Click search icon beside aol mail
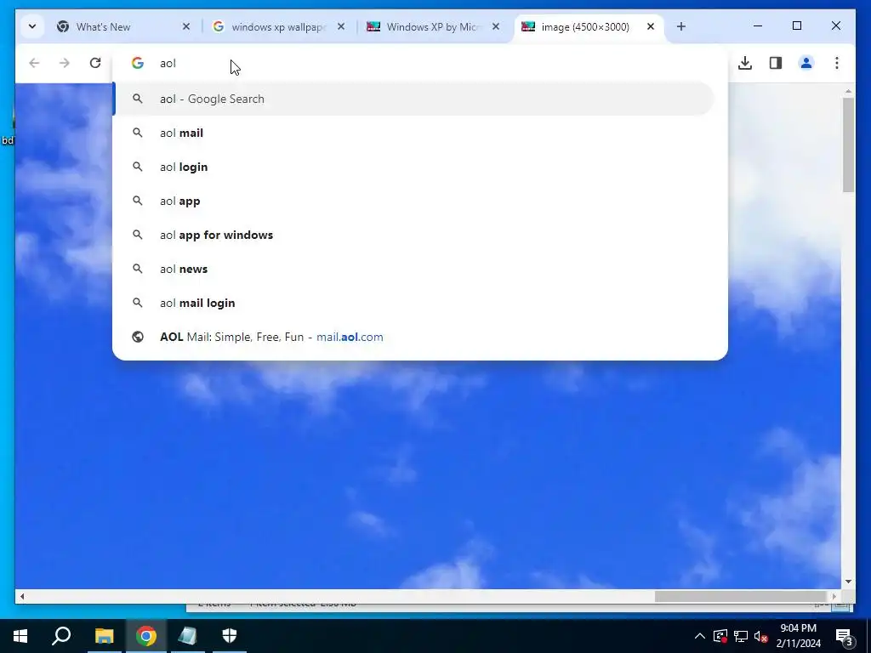871x653 pixels. (x=138, y=133)
